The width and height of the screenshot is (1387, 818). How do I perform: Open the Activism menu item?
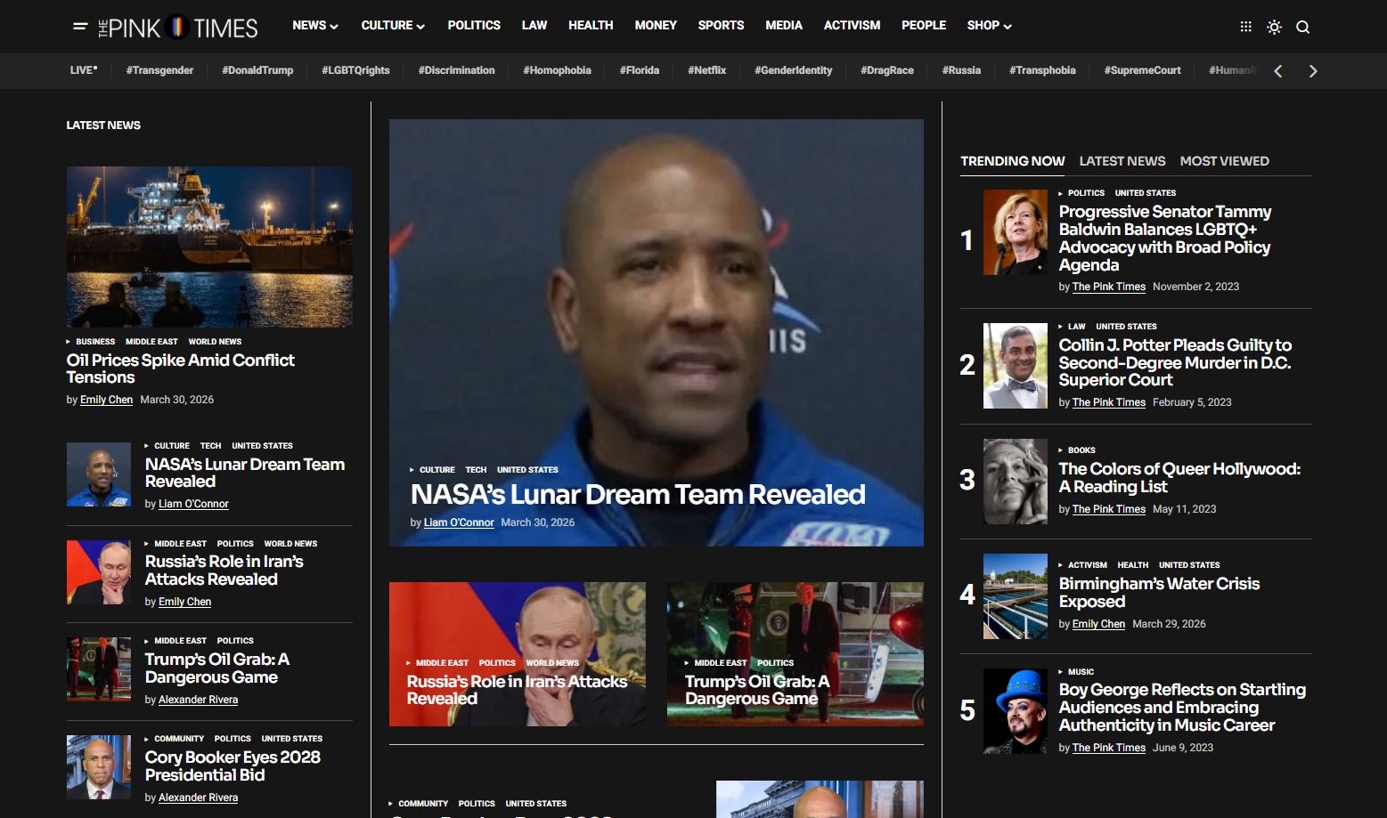pyautogui.click(x=852, y=26)
